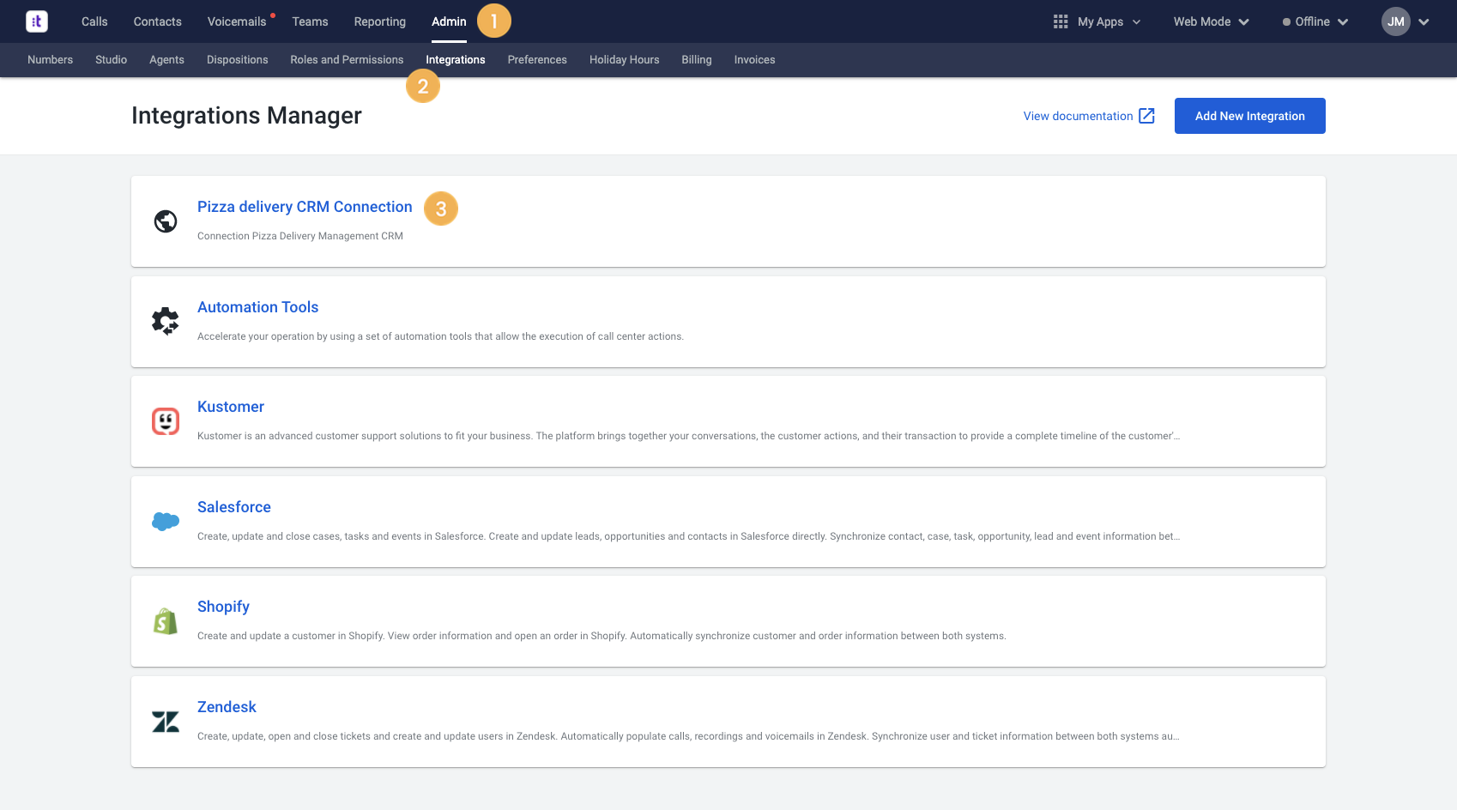Screen dimensions: 1457x810
Task: Select the Integrations submenu item
Action: pos(456,60)
